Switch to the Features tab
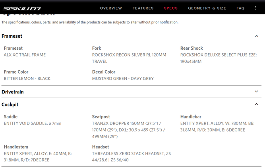Screen dimensions: 265x167 (143, 8)
